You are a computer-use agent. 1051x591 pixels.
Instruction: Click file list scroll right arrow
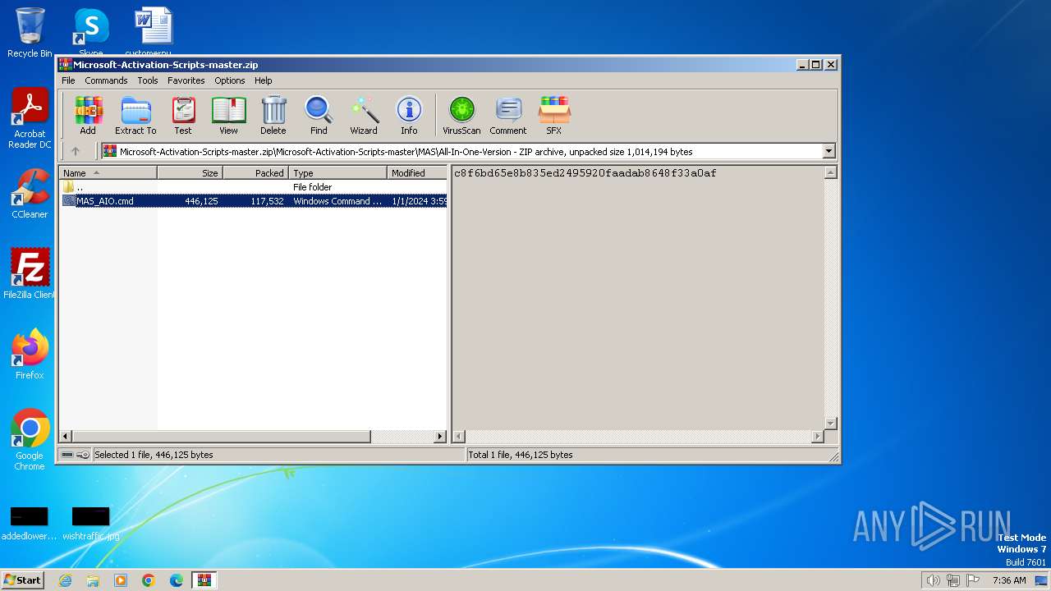coord(440,437)
